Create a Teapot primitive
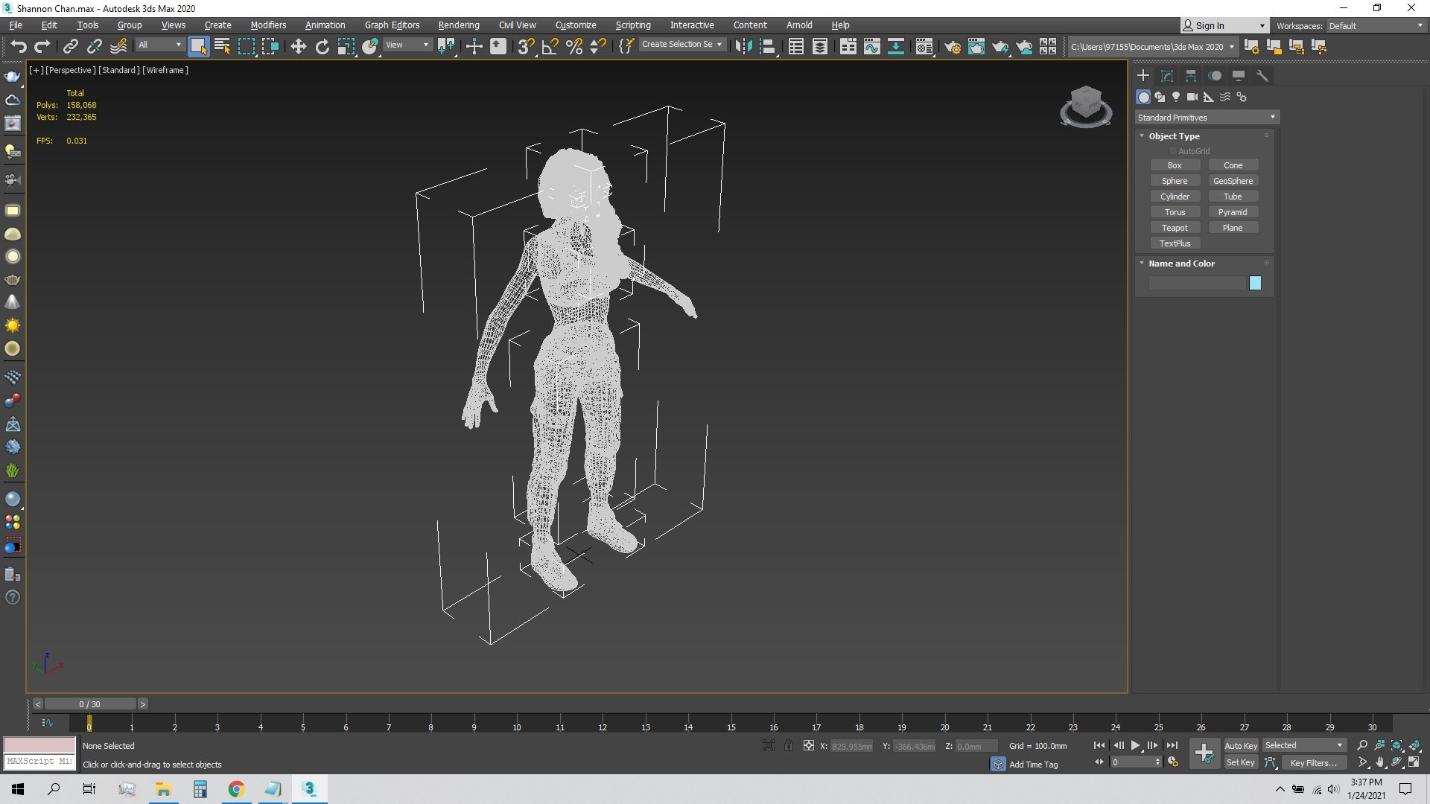 pos(1175,228)
